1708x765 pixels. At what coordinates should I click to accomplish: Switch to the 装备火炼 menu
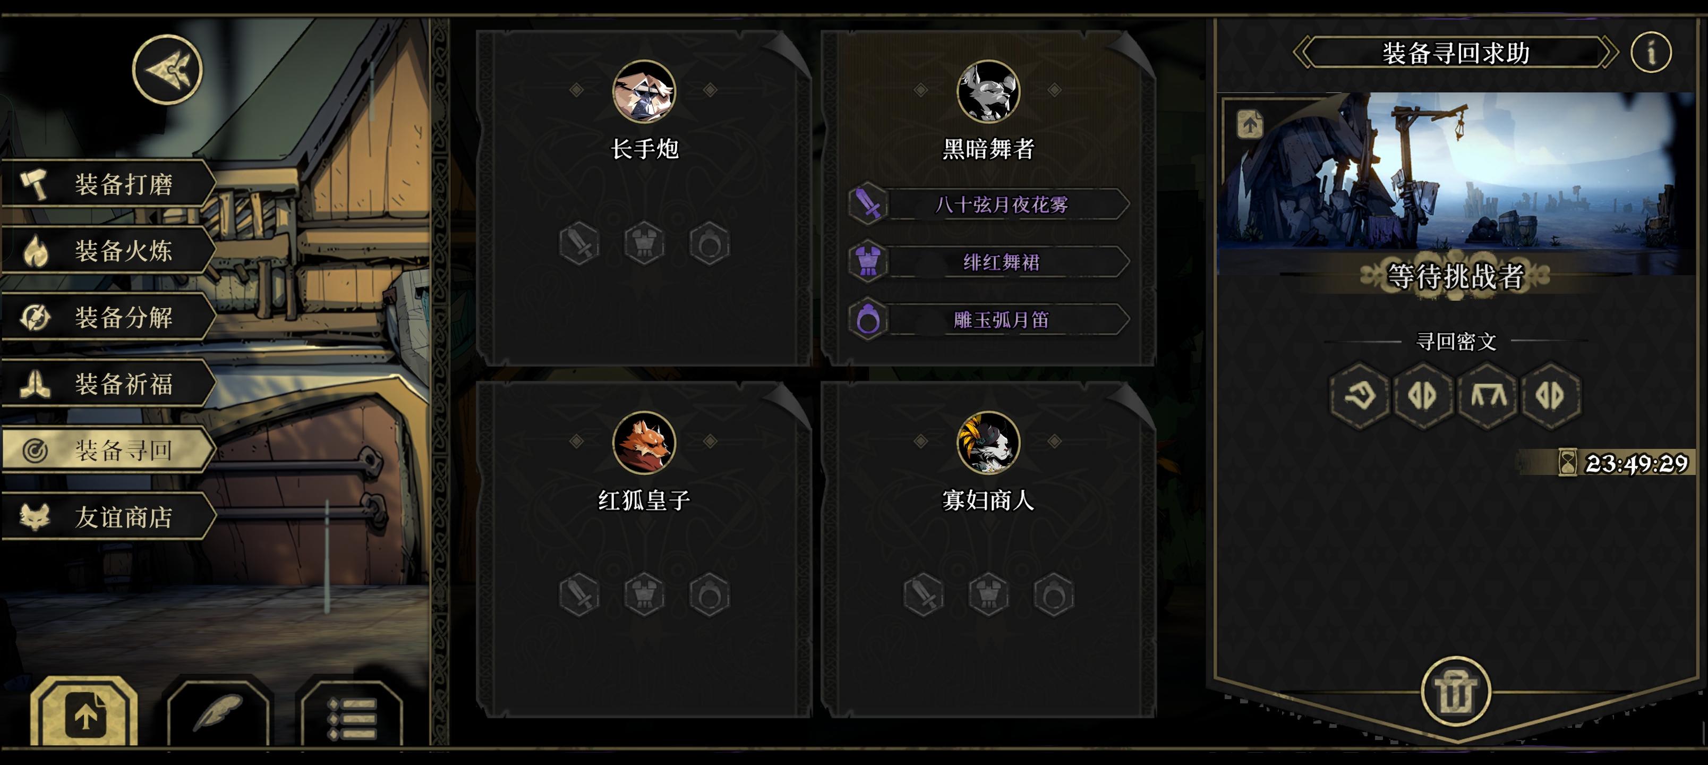pyautogui.click(x=109, y=250)
